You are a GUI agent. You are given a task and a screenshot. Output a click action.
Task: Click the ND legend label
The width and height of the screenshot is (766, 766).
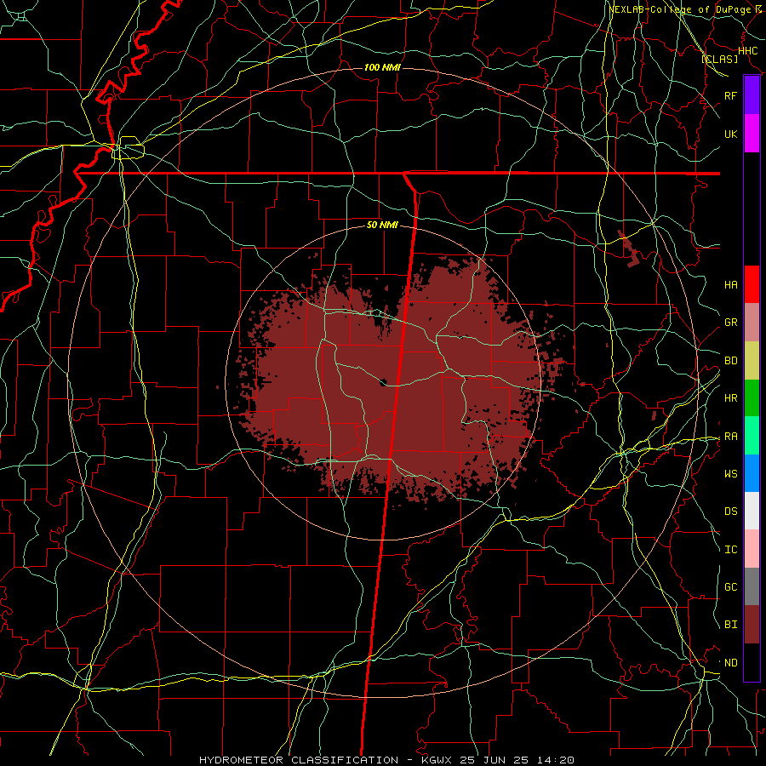[731, 663]
